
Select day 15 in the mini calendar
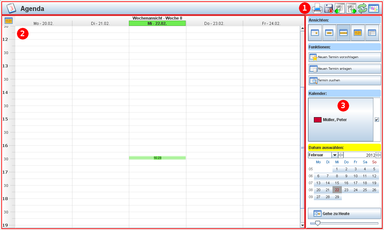click(337, 183)
